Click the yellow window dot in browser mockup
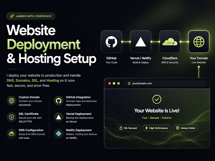Image resolution: width=215 pixels, height=161 pixels. tap(114, 83)
